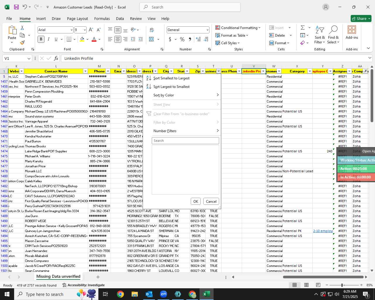Viewport: 375px width, 300px height.
Task: Toggle Bottom Align vertical alignment
Action: (x=125, y=30)
